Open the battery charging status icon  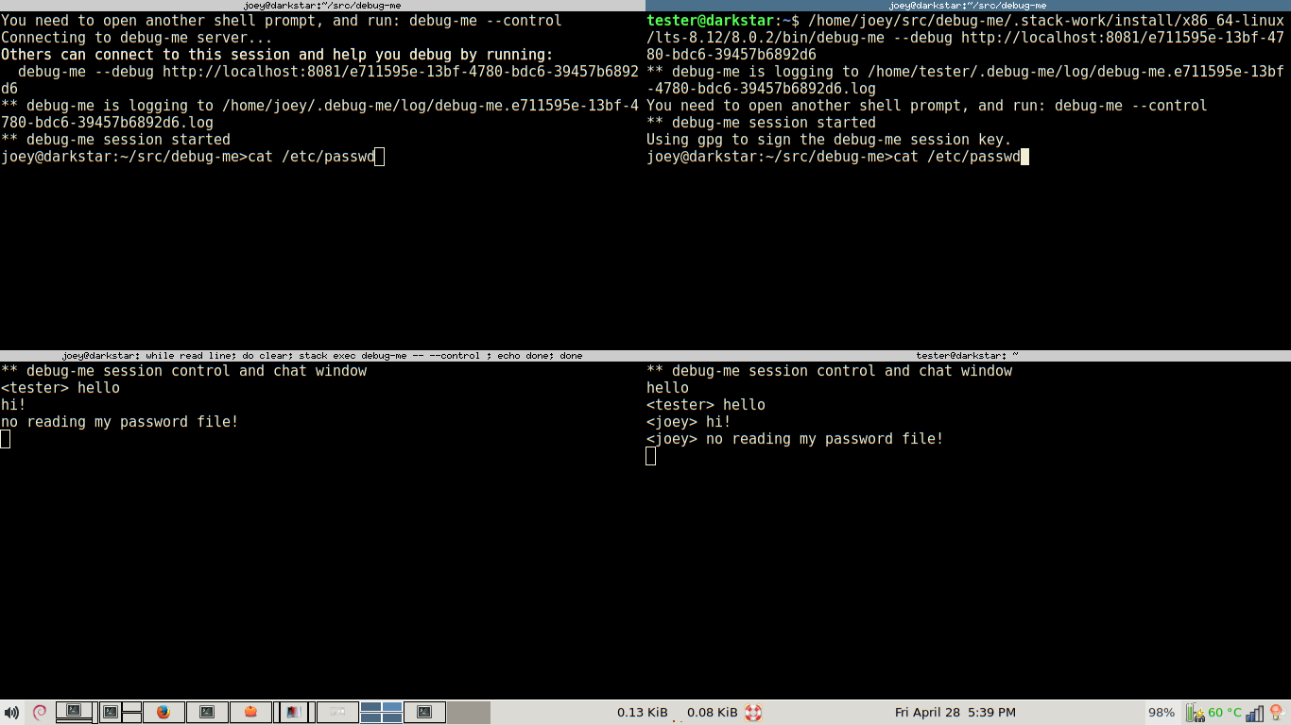1195,713
